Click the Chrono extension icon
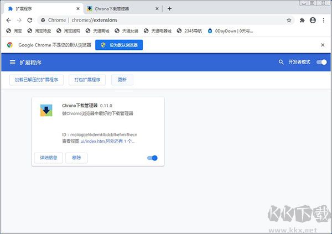 (46, 110)
